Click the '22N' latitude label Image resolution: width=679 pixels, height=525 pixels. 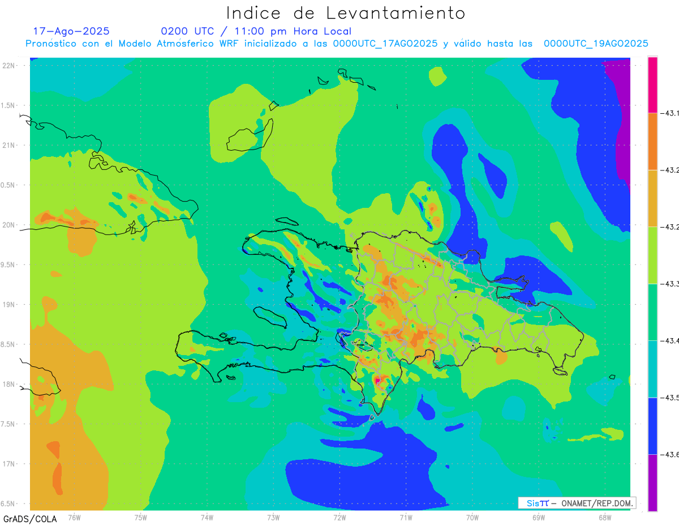(x=8, y=65)
